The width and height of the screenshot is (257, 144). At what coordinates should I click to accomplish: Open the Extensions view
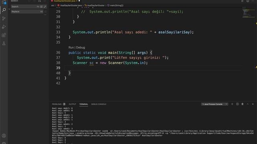4,35
